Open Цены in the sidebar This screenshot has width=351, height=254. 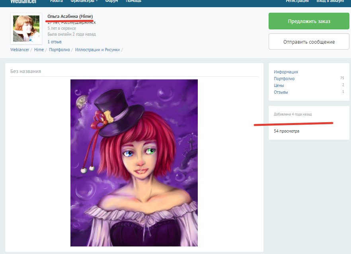pyautogui.click(x=279, y=85)
